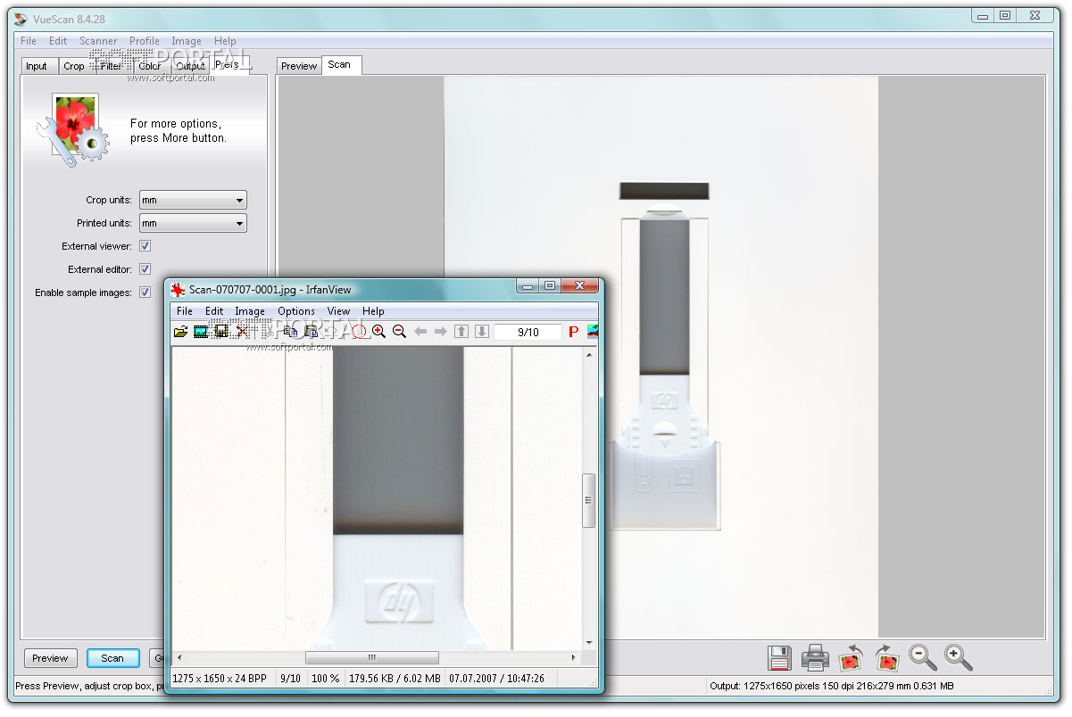Open the VueScan Scanner menu

click(98, 41)
